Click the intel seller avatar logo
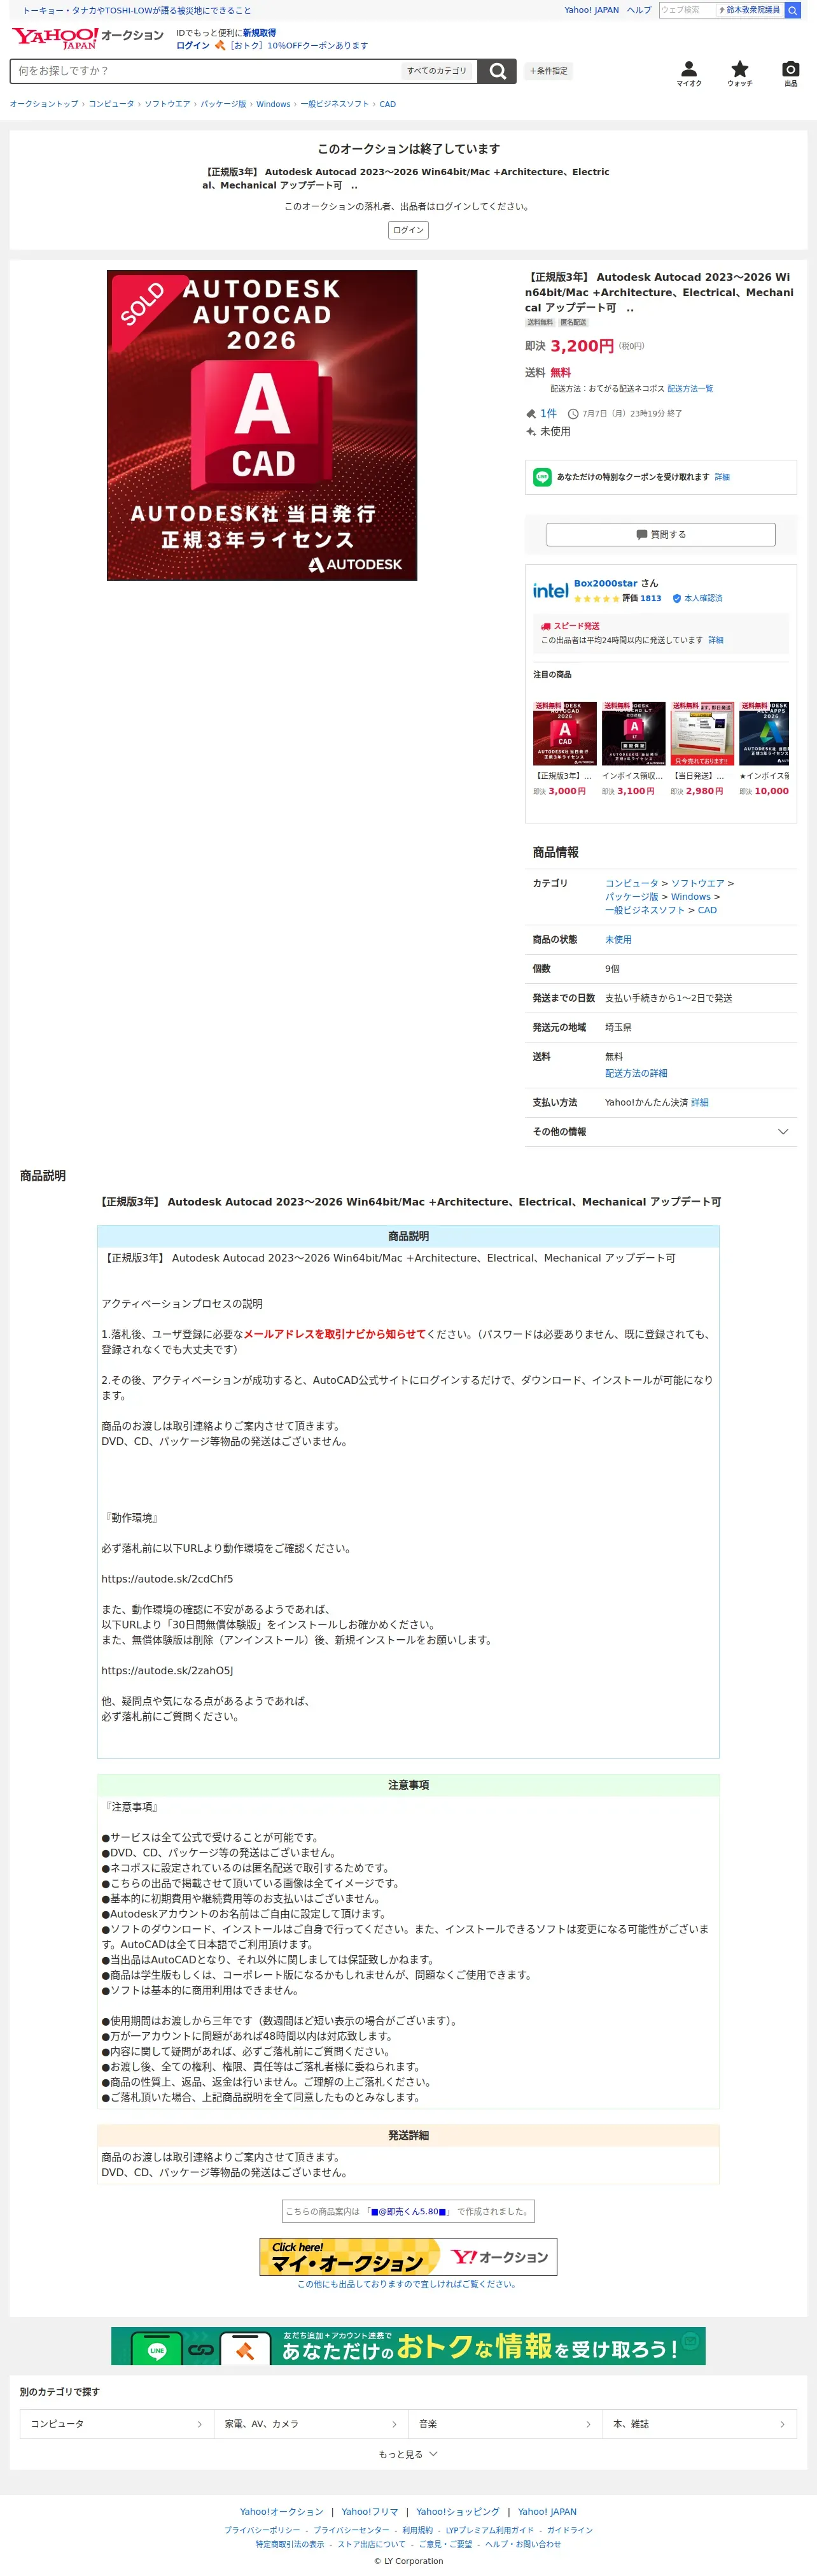817x2576 pixels. click(550, 590)
